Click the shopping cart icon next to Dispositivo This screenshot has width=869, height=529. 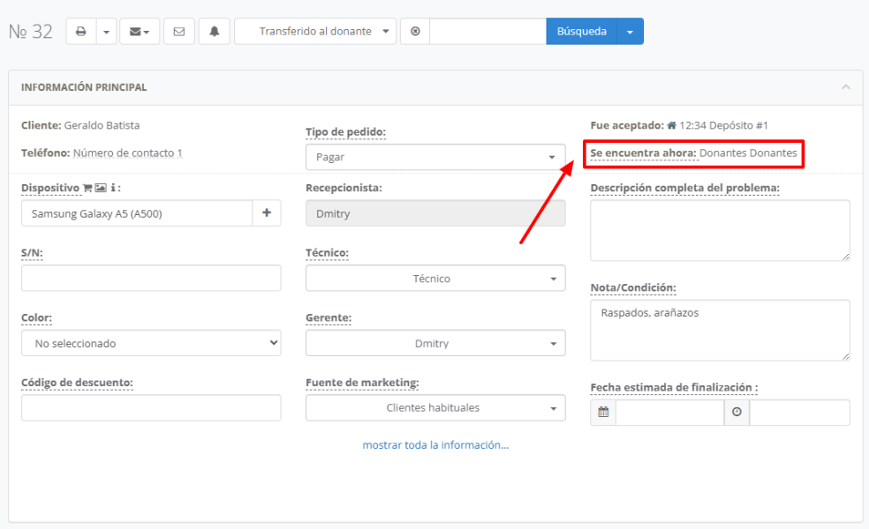[x=88, y=187]
